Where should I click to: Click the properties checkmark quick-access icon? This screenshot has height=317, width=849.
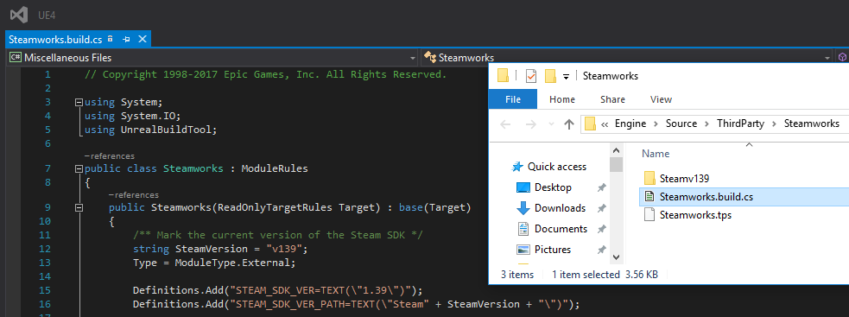[x=530, y=76]
